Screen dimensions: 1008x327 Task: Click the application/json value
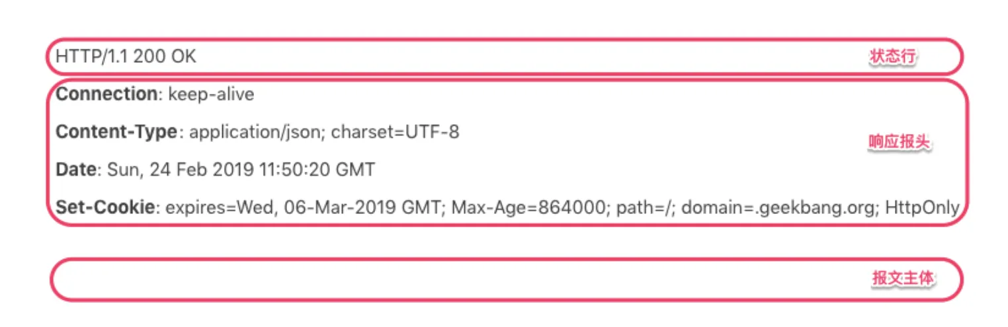pos(257,132)
